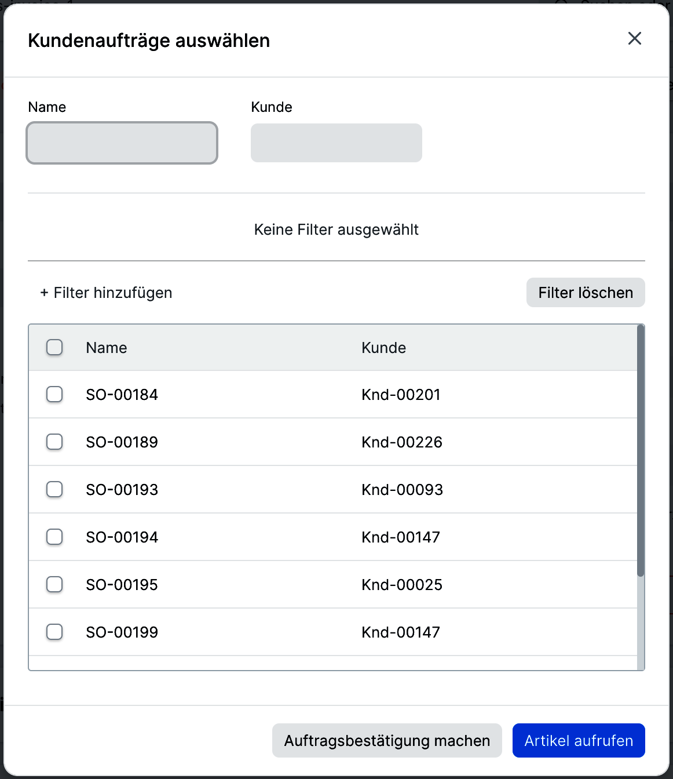Click the Auftragsbestätigung machen button
The width and height of the screenshot is (673, 779).
387,740
